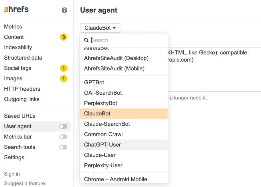This screenshot has height=187, width=261.
Task: Open the Metrics section
Action: point(13,27)
